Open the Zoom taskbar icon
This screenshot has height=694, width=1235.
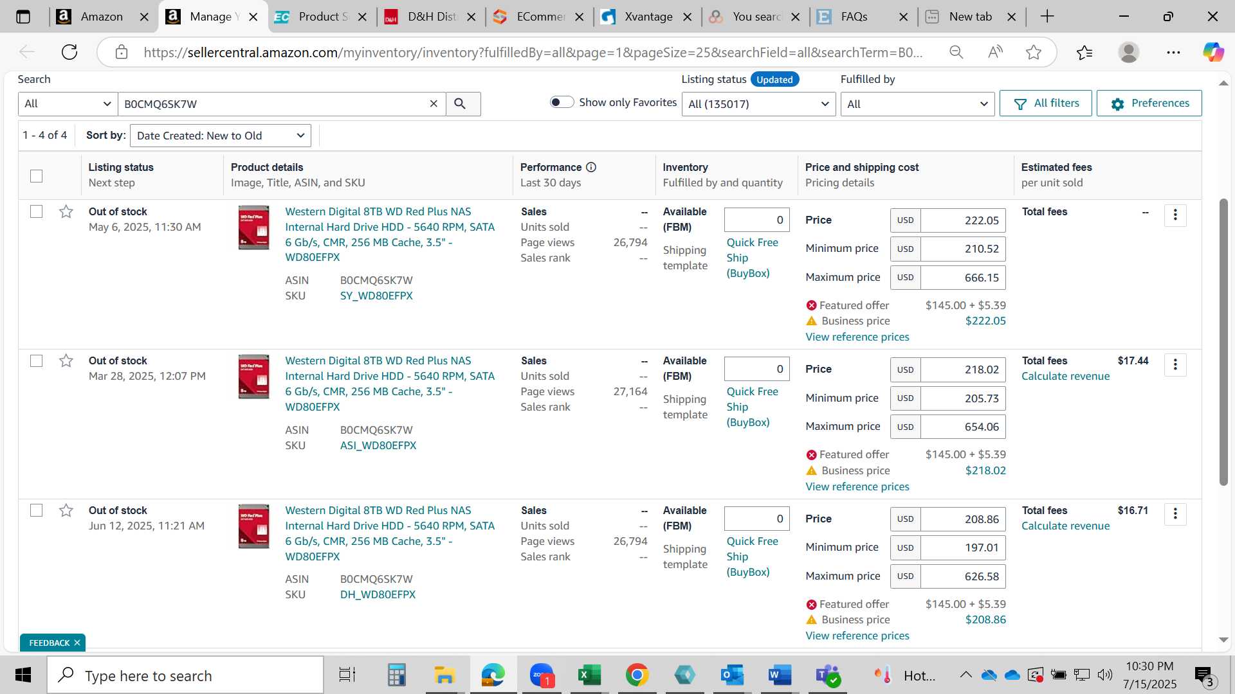click(x=542, y=675)
